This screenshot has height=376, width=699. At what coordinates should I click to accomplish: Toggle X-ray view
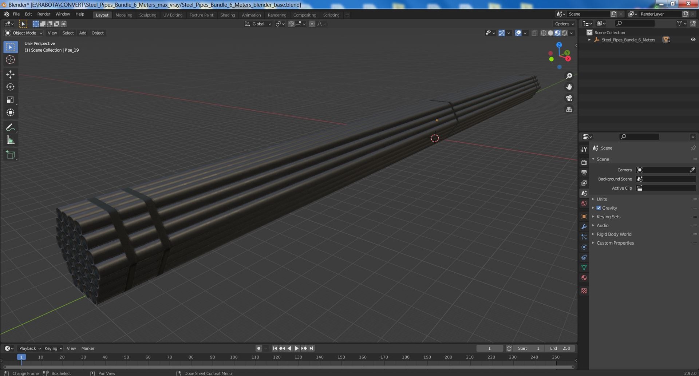pos(534,33)
